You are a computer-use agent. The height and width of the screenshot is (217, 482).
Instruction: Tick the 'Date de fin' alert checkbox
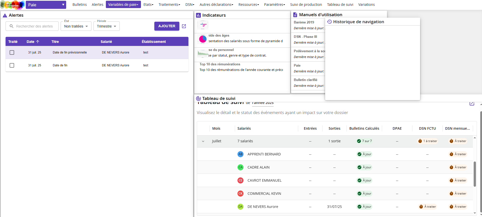pos(12,65)
